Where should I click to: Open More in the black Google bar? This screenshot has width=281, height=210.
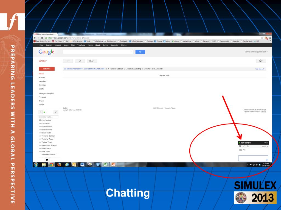pyautogui.click(x=124, y=45)
